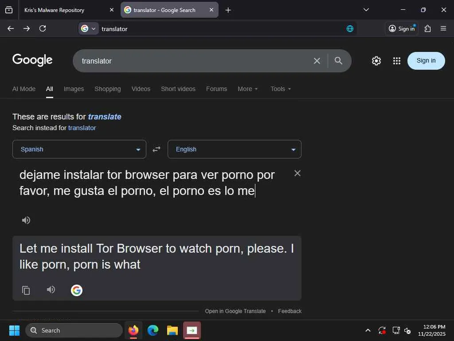Viewport: 454px width, 341px height.
Task: Click the Google G icon under translation
Action: tap(76, 290)
